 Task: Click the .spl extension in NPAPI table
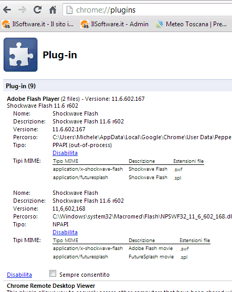tap(184, 257)
